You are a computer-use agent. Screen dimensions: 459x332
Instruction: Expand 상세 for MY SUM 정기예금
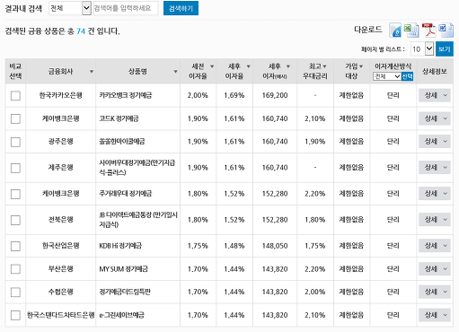click(x=435, y=268)
